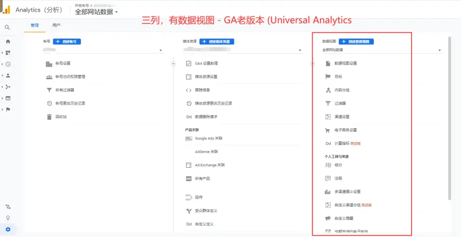Click the 创建媒体资源 button
Viewport: 461px width, 237px height.
(217, 41)
